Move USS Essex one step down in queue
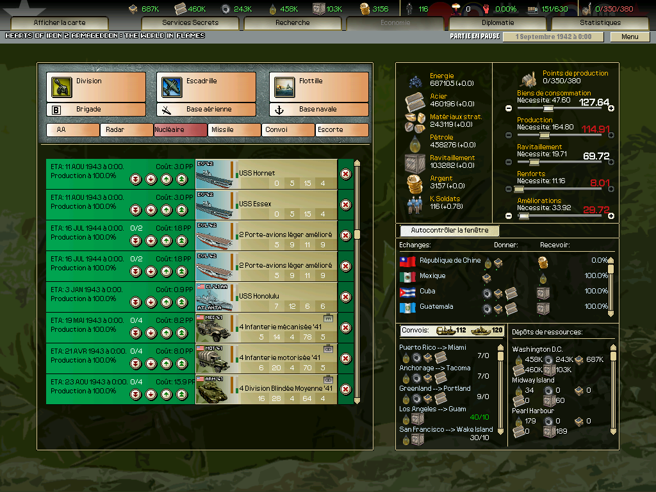Viewport: 656px width, 492px height. click(151, 210)
